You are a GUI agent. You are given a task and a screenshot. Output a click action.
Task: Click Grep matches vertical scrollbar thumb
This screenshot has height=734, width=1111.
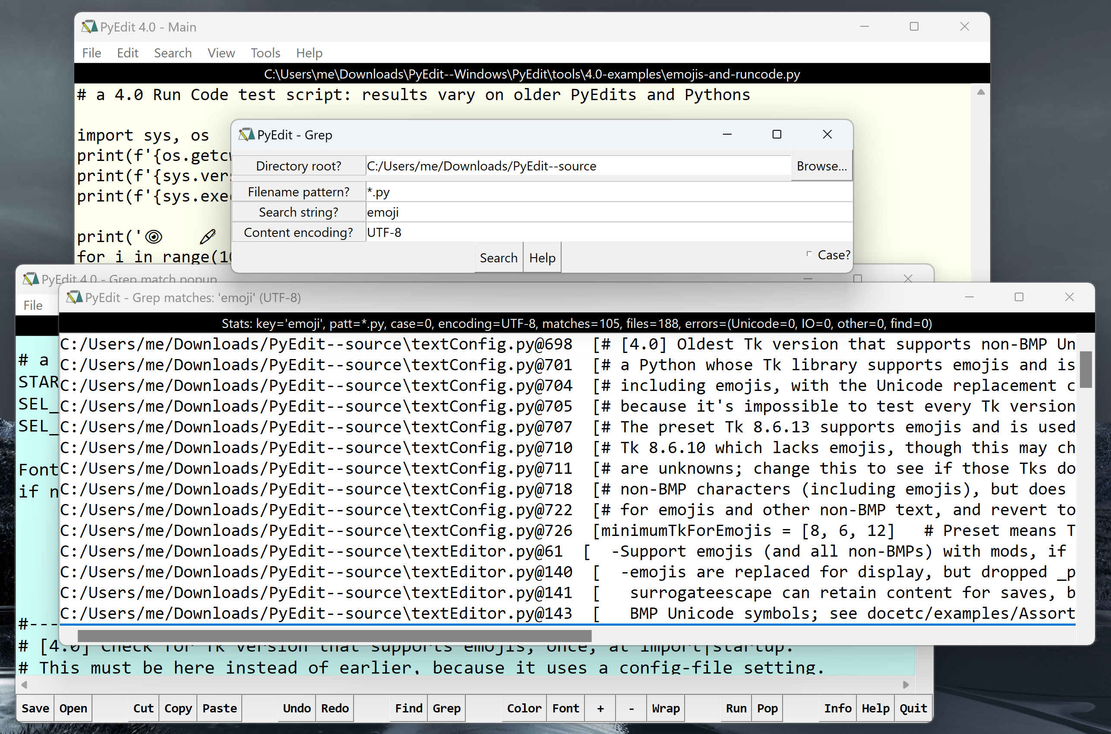coord(1086,369)
